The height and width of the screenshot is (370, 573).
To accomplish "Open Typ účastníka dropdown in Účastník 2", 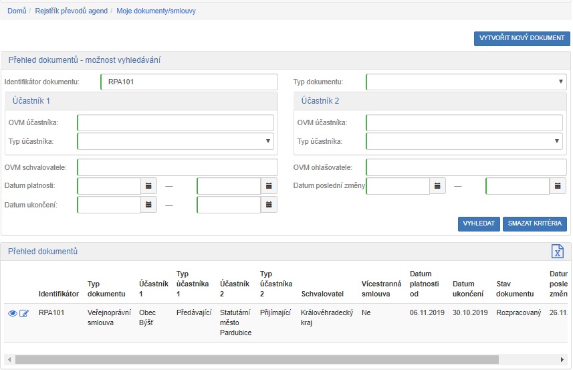I will (464, 141).
